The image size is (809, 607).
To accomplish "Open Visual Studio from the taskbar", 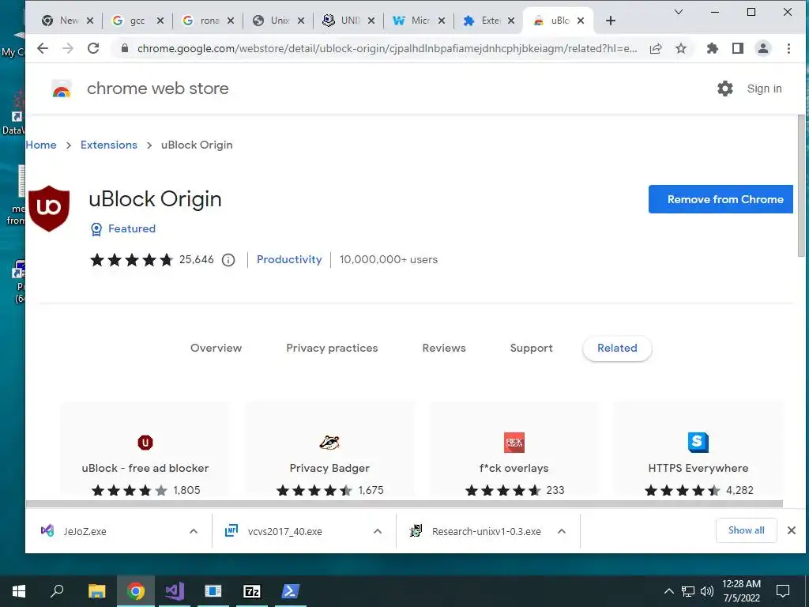I will coord(175,591).
